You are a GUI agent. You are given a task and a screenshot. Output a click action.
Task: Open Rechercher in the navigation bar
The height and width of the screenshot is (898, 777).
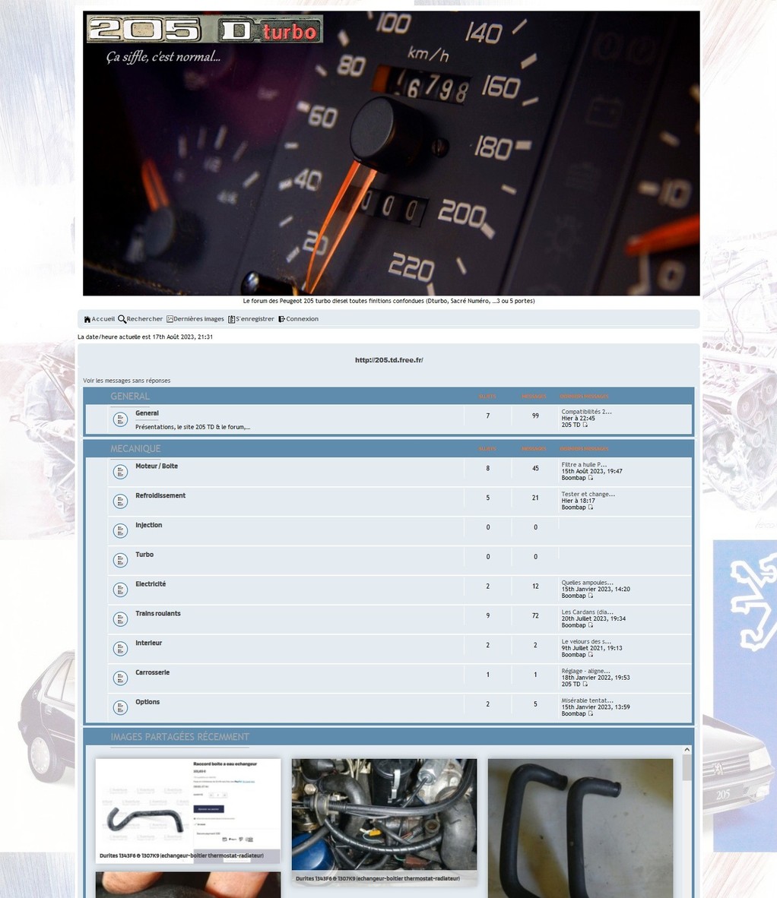click(x=141, y=319)
